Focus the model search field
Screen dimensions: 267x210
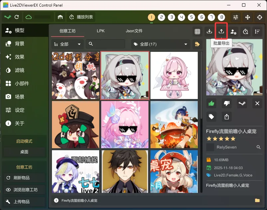[x=106, y=44]
